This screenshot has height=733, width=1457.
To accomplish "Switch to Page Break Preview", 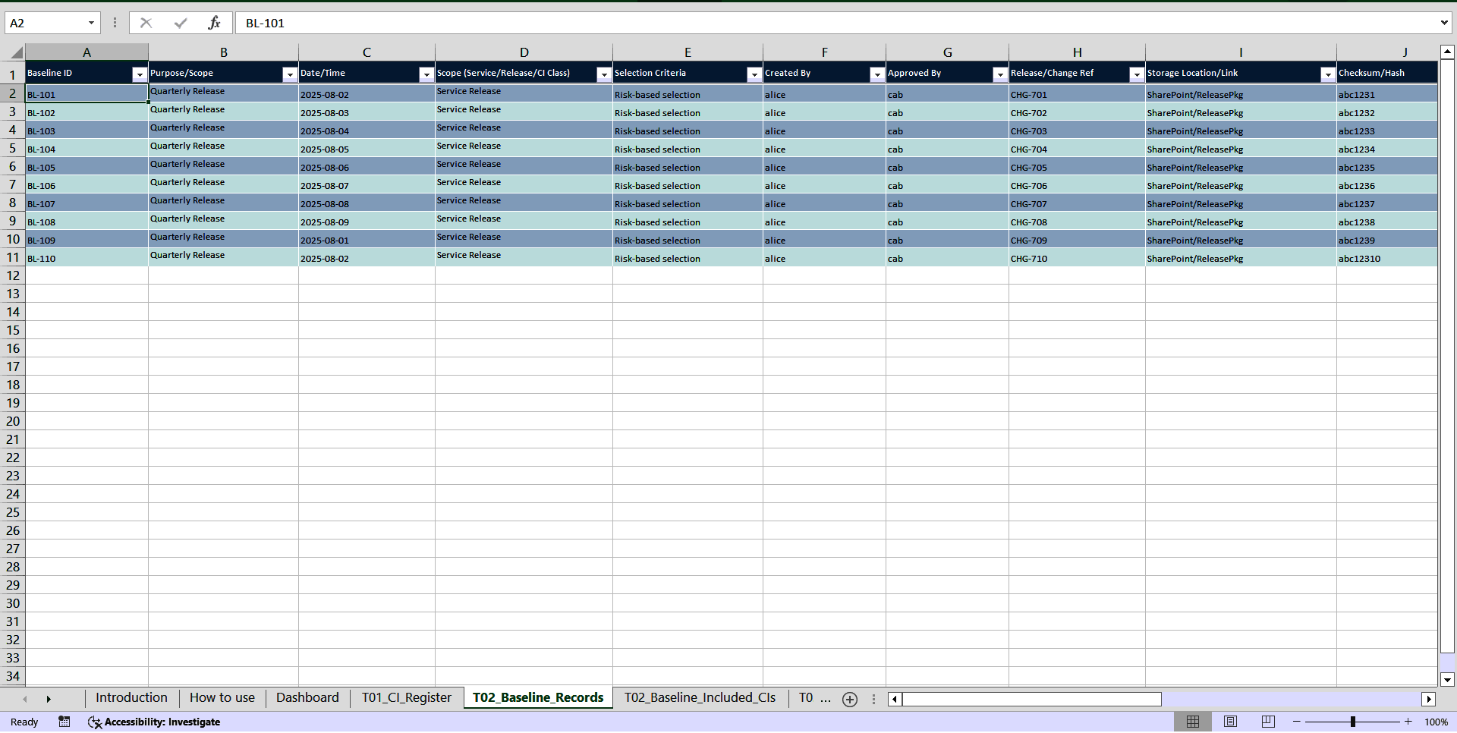I will [x=1268, y=722].
